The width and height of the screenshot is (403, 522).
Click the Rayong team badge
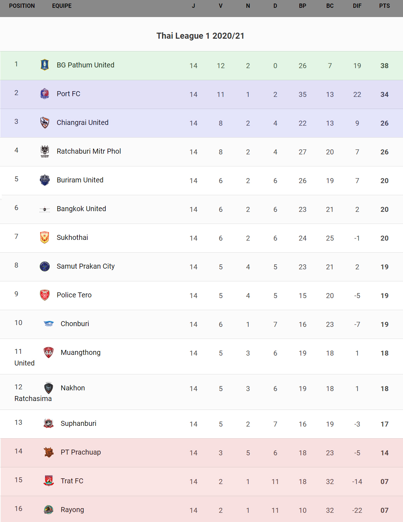click(x=49, y=510)
